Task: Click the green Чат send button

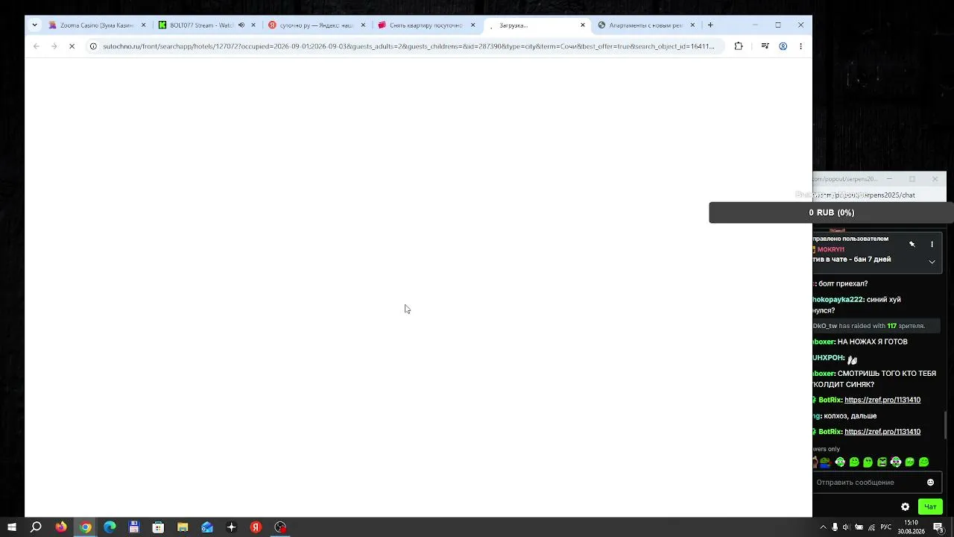Action: 930,507
